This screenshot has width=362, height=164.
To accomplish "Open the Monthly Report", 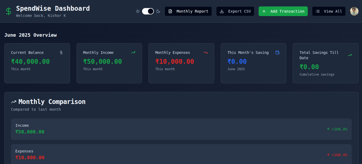I will click(x=188, y=11).
